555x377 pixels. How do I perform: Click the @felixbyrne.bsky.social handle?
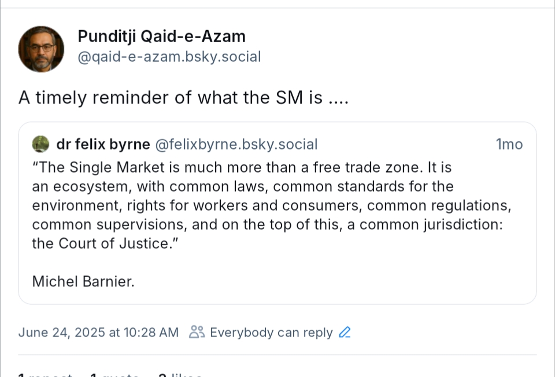tap(236, 144)
